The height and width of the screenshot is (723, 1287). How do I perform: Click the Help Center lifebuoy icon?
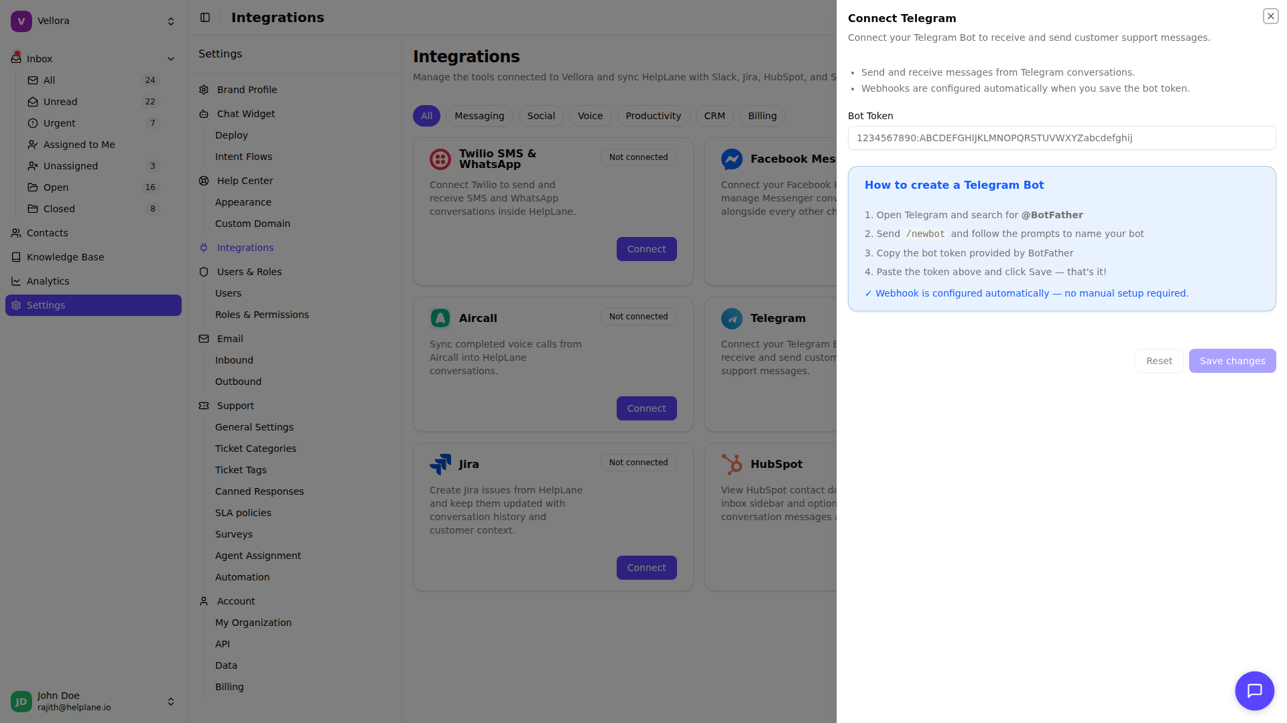[x=204, y=181]
